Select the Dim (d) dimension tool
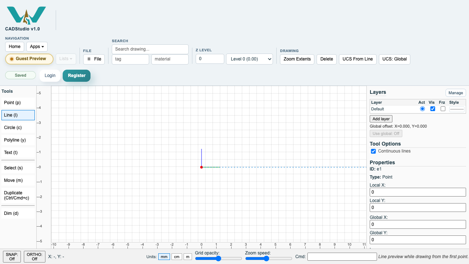Viewport: 469px width, 264px height. (18, 213)
